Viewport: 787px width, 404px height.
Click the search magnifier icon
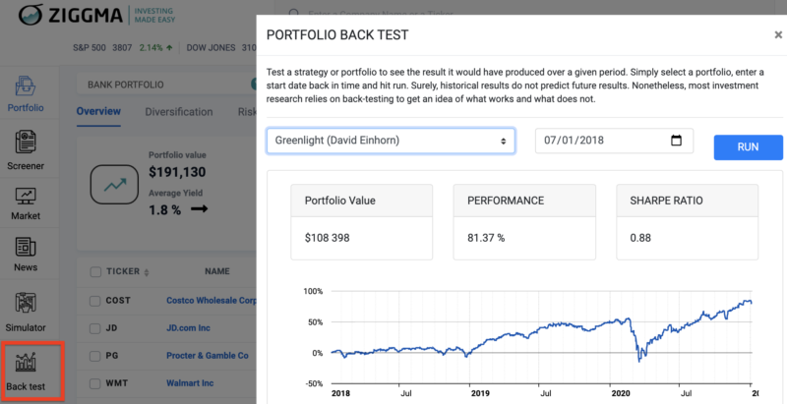(x=294, y=14)
